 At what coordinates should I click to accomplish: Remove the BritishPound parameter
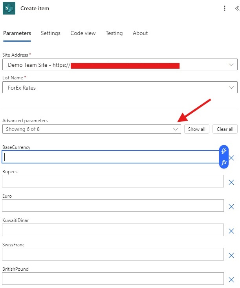coord(231,280)
